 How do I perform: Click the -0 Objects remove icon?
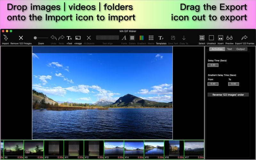89,38
